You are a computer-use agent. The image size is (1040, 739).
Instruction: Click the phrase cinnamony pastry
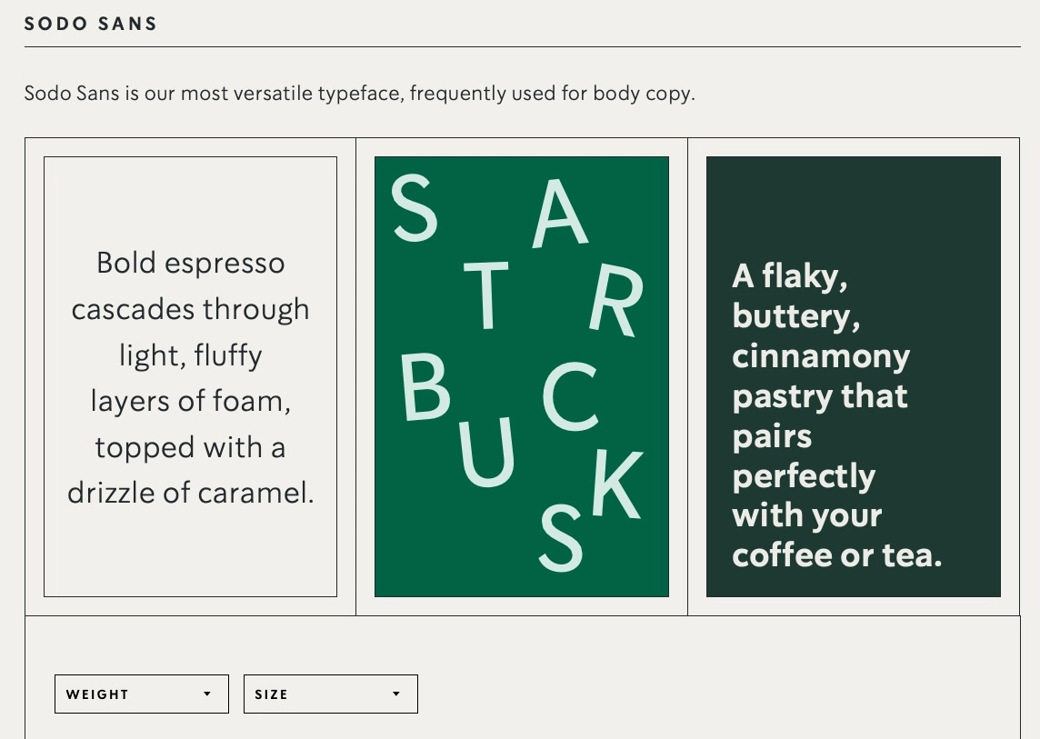point(820,375)
